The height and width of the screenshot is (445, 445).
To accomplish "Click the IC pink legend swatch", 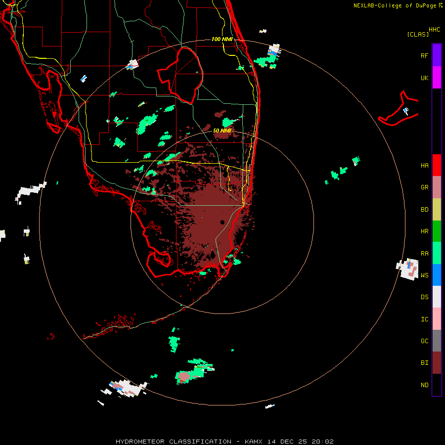I will (x=437, y=319).
